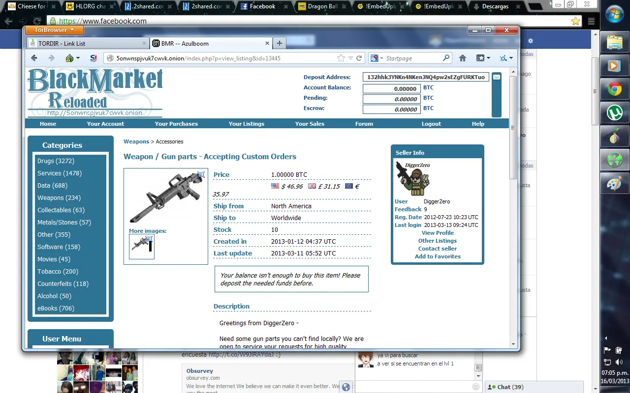This screenshot has height=393, width=630.
Task: Expand the URL history dropdown arrow
Action: click(x=350, y=58)
